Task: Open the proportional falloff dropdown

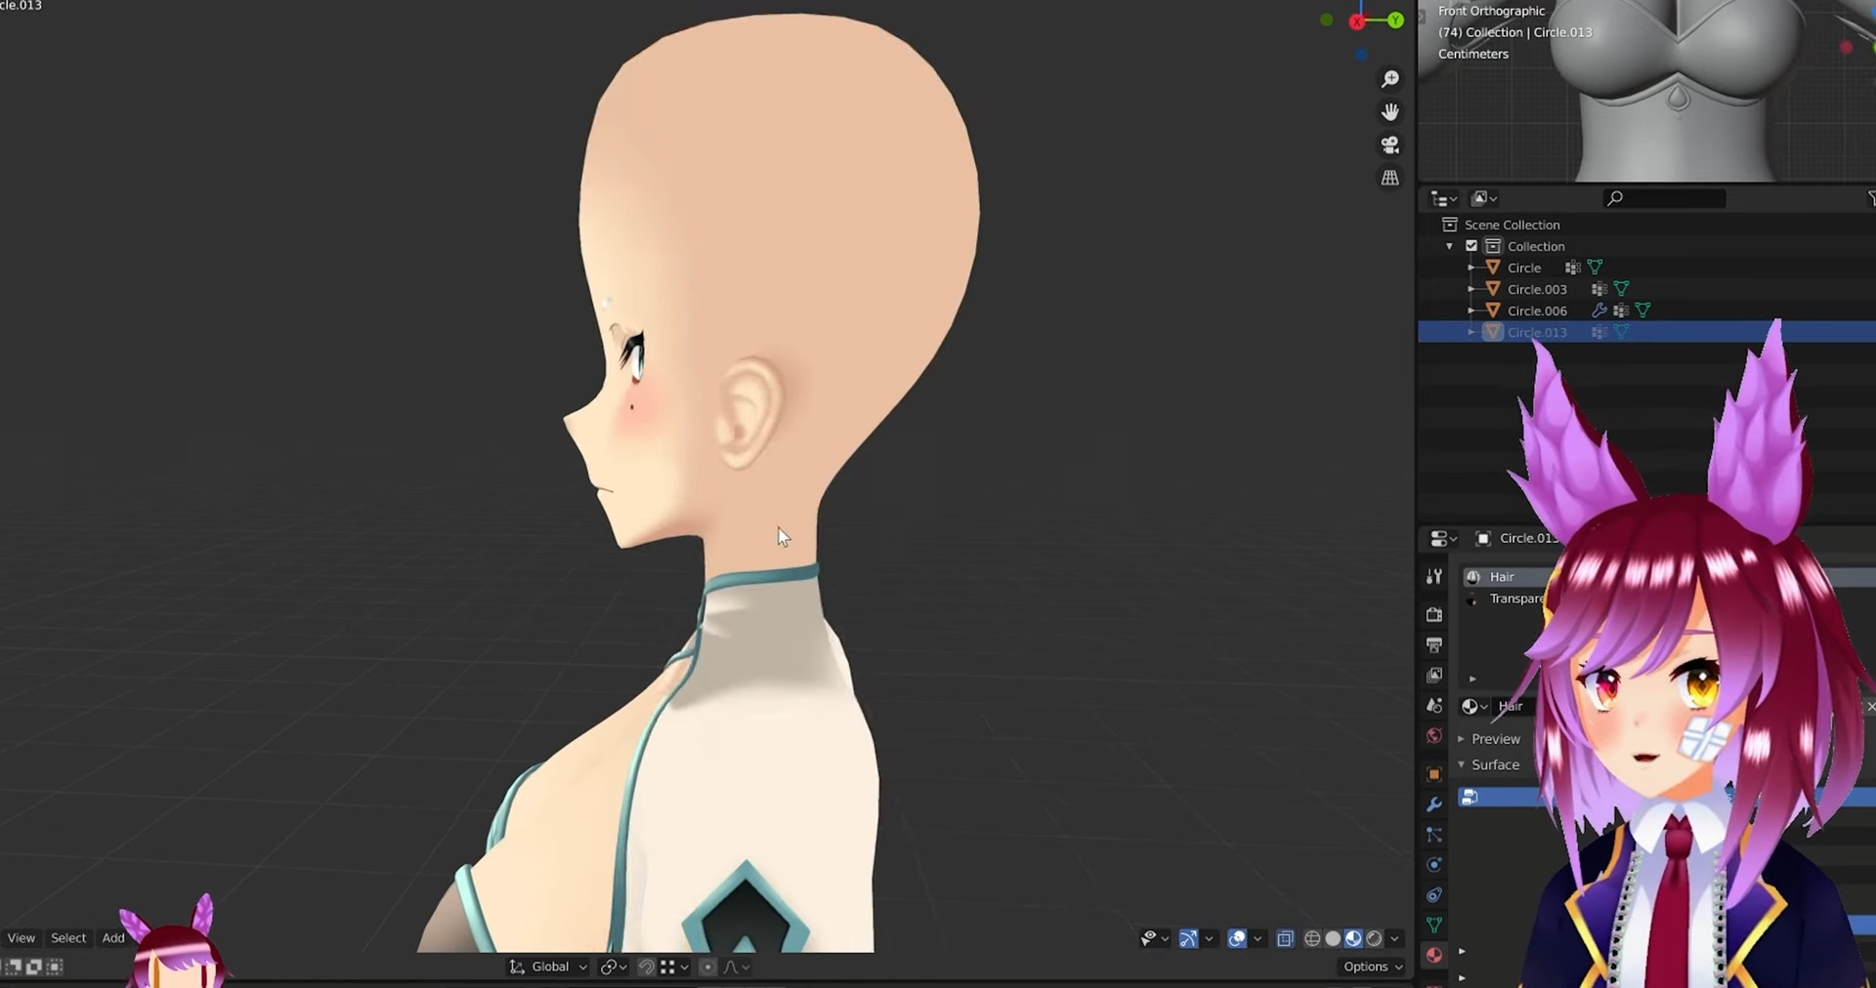Action: coord(737,967)
